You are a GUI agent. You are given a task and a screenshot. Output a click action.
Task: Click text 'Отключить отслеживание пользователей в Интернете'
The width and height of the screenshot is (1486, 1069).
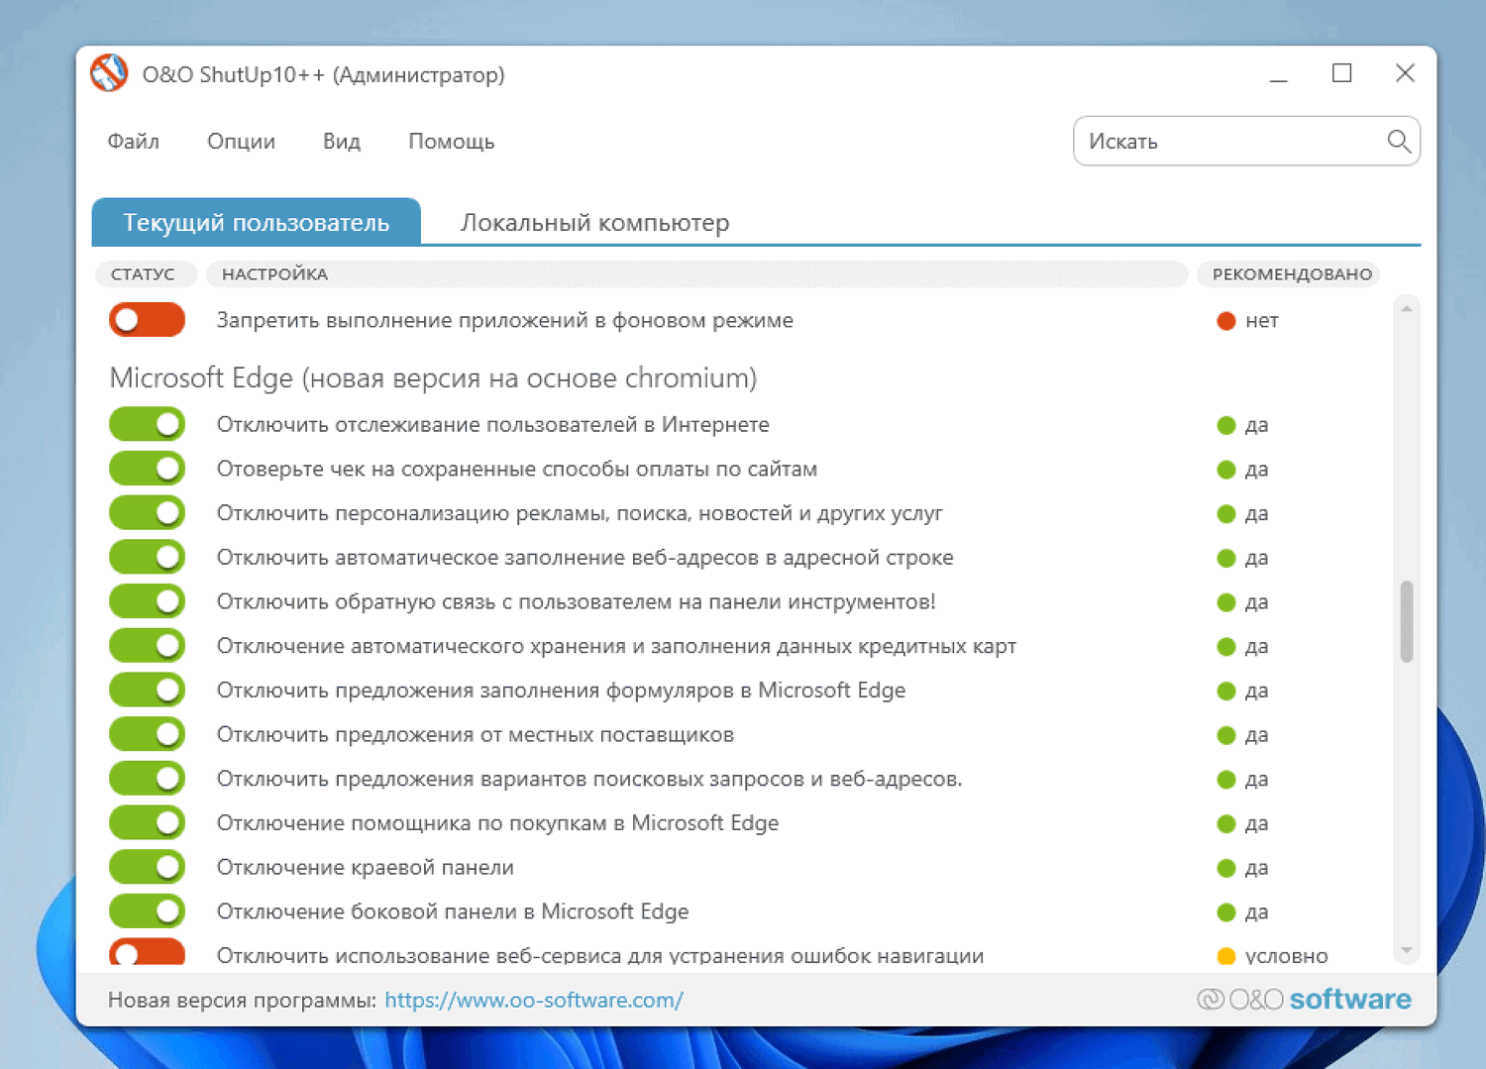(x=493, y=424)
